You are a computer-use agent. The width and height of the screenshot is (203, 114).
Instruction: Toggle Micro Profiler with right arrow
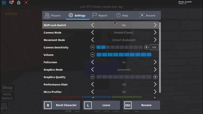(155, 92)
